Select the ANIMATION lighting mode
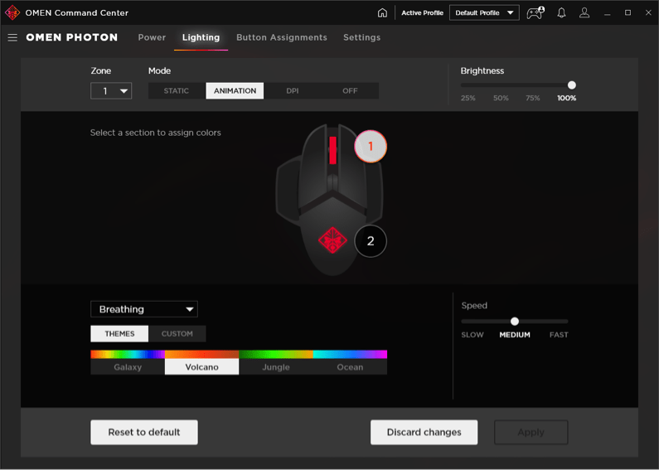 pos(235,91)
